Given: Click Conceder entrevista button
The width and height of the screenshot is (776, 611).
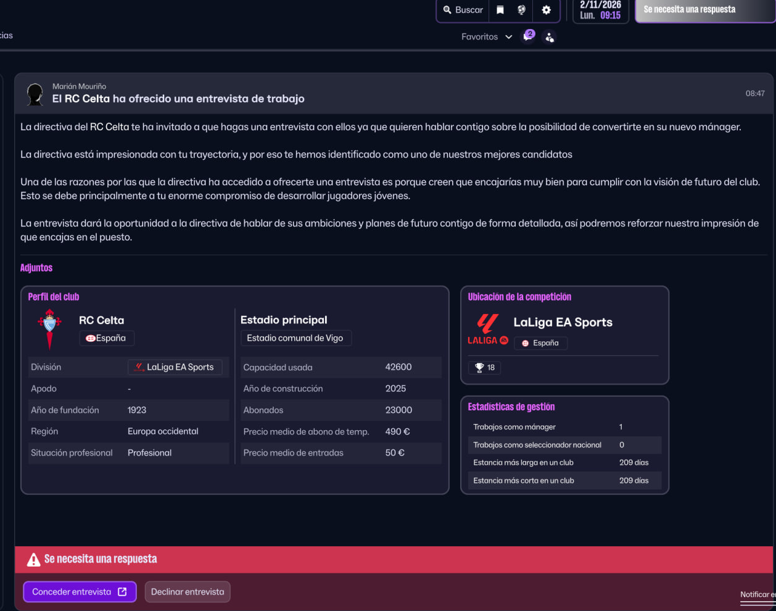Looking at the screenshot, I should tap(80, 592).
